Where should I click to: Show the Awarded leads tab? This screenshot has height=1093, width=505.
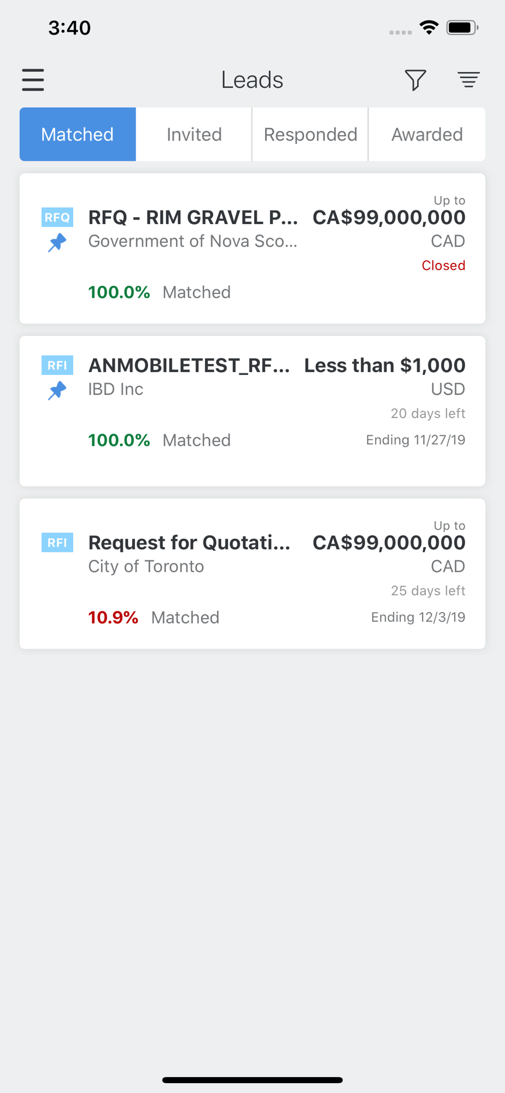tap(427, 134)
